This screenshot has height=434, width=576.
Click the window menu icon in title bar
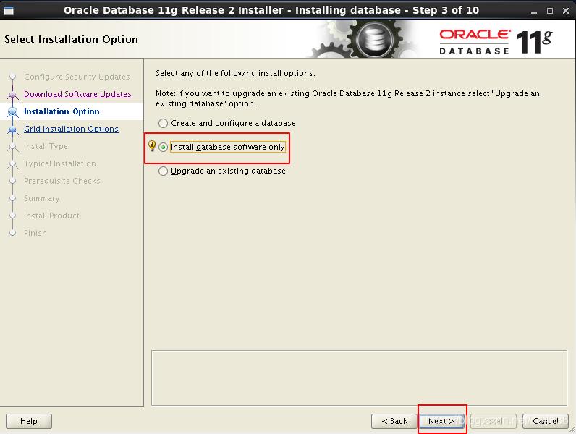click(9, 11)
